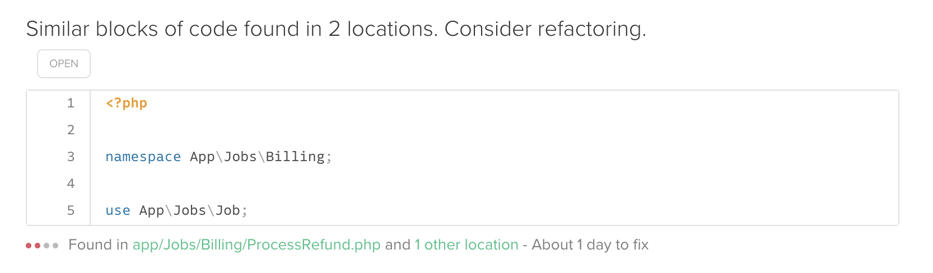This screenshot has width=933, height=273.
Task: Click the 'About 1 day to fix' estimate
Action: pyautogui.click(x=590, y=245)
